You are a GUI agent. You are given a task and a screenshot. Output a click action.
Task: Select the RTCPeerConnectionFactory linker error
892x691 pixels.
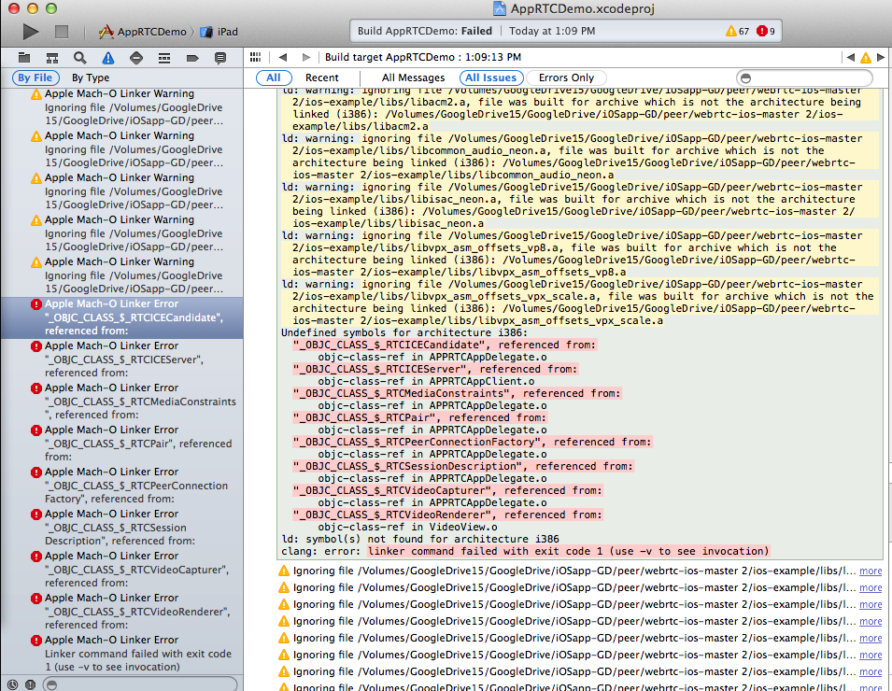tap(121, 486)
